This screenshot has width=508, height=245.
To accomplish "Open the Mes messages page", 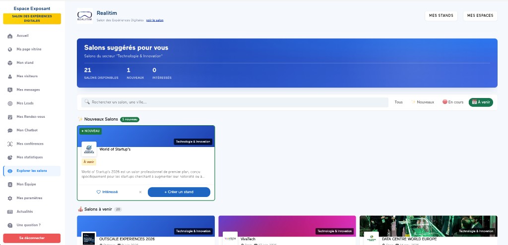I will 32,90.
